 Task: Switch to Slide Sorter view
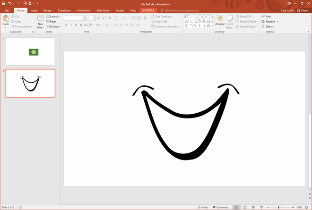[x=244, y=207]
